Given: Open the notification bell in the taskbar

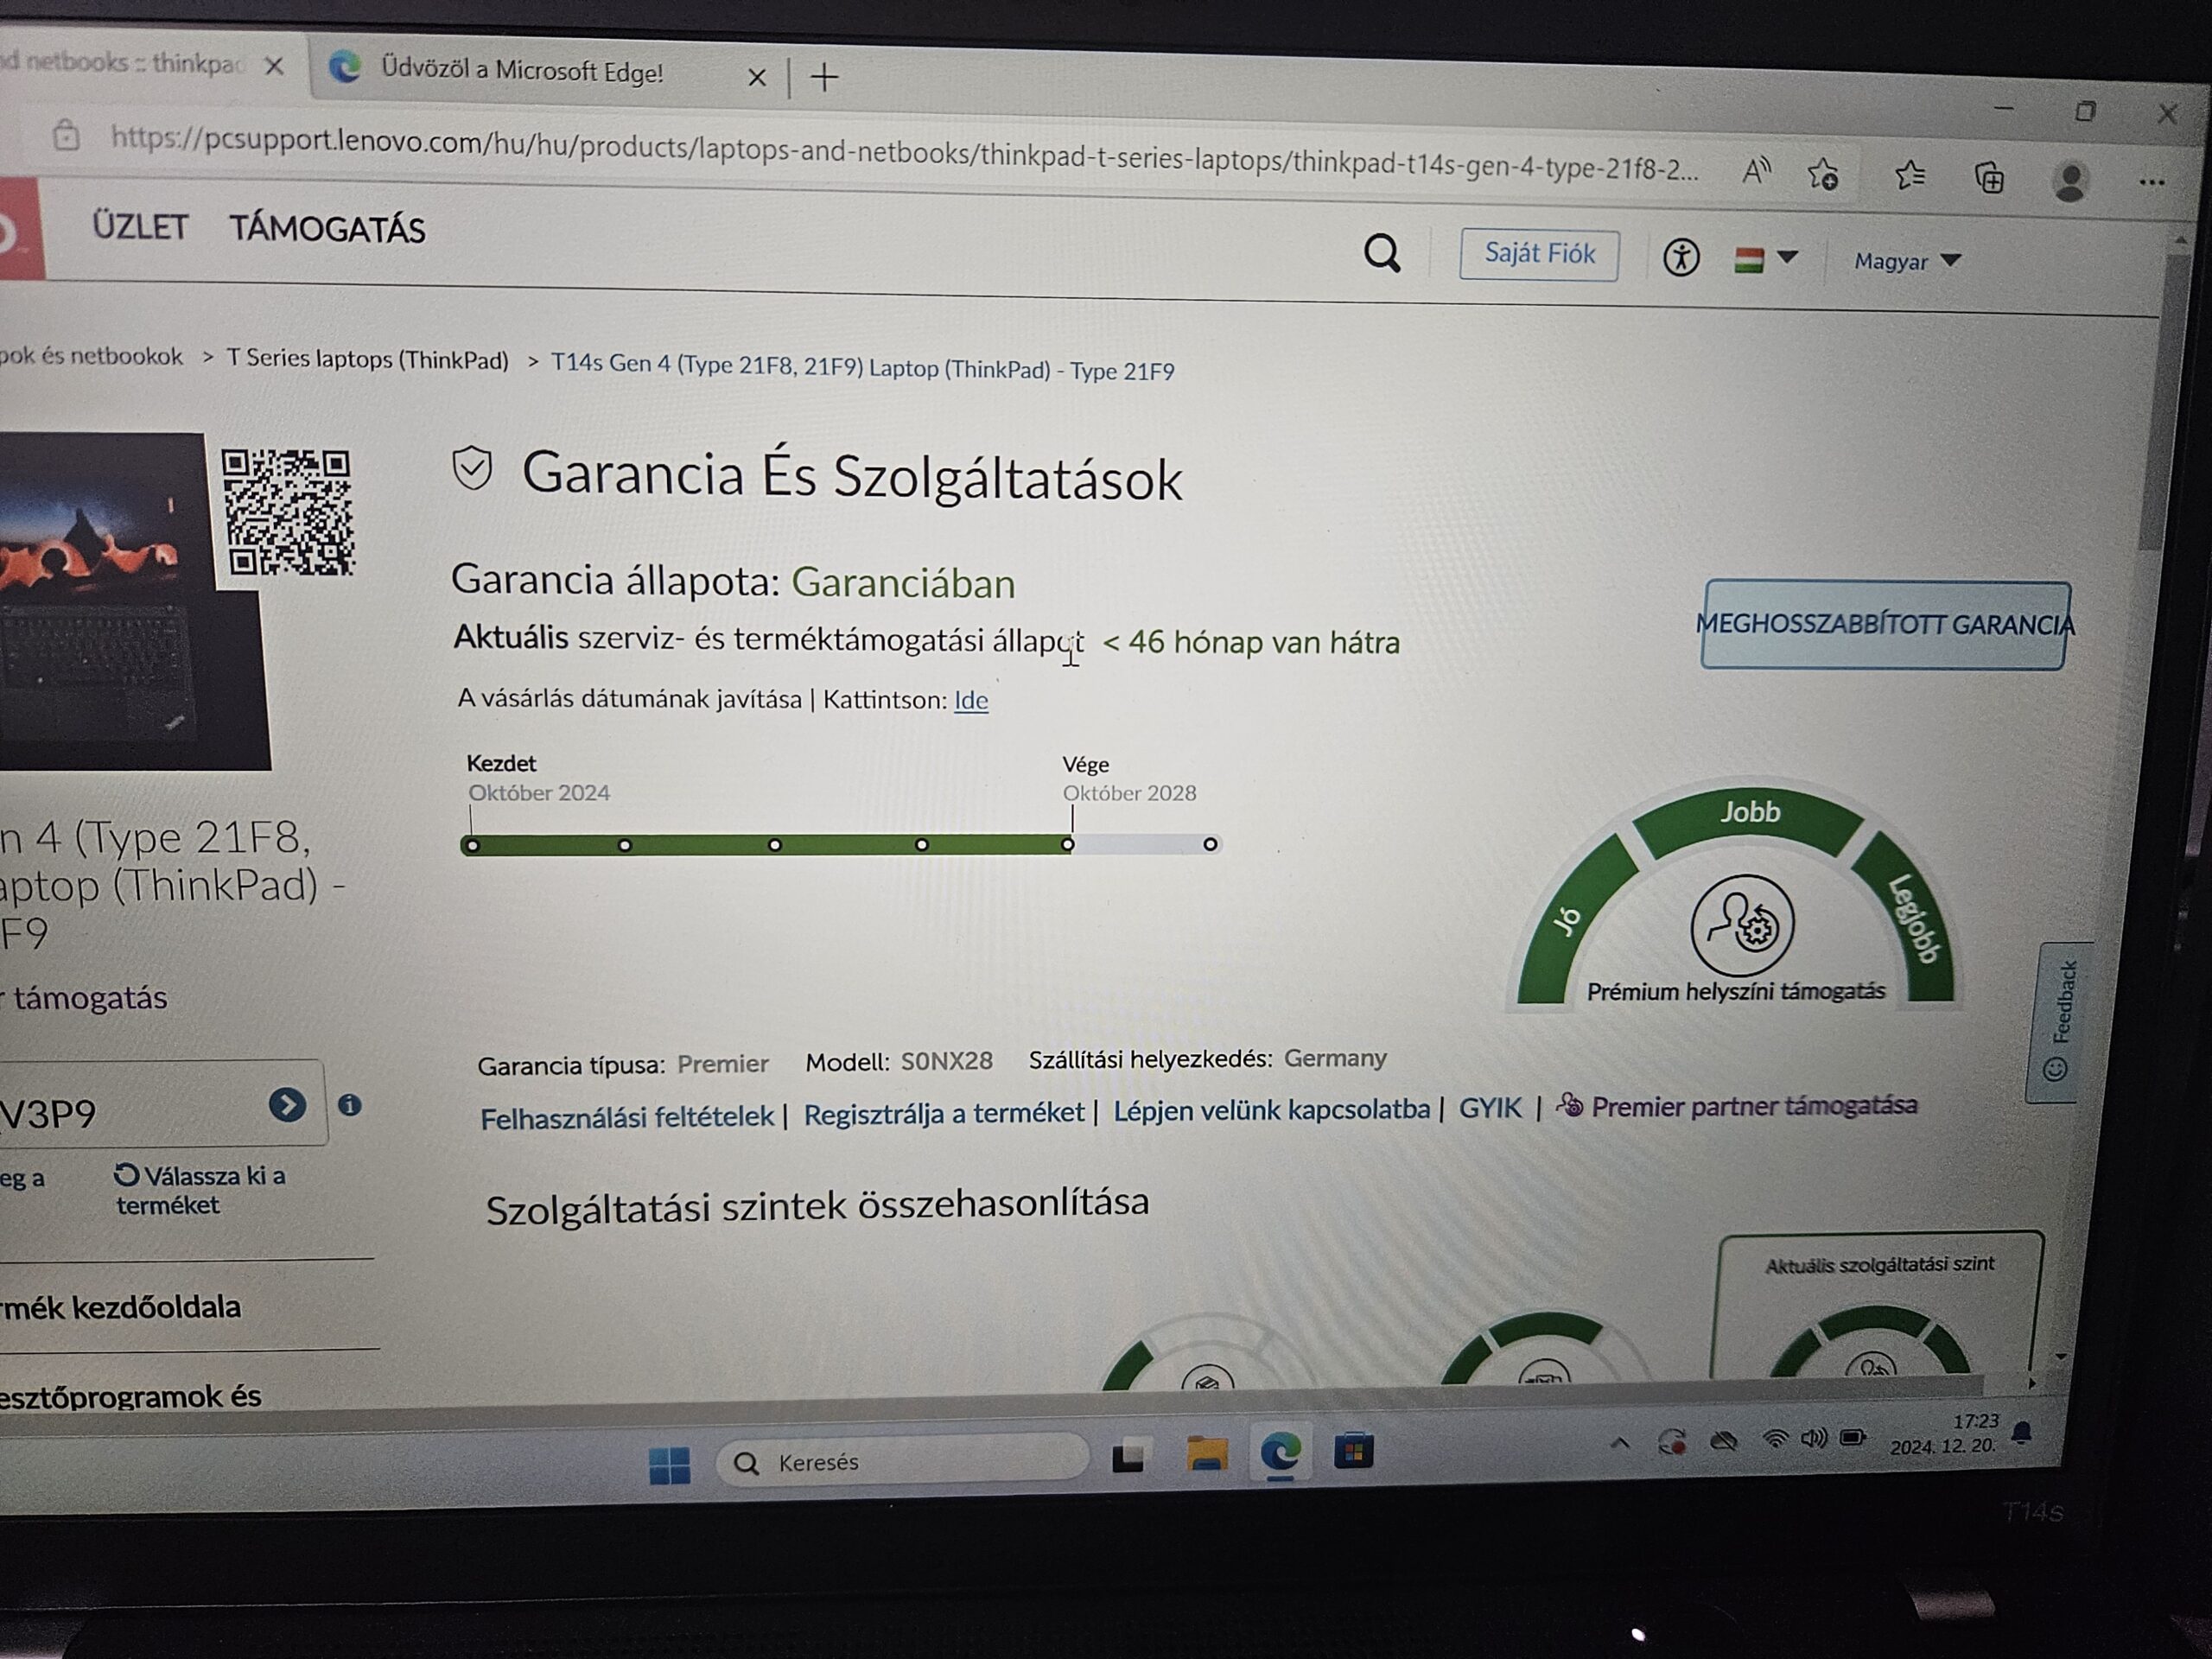Looking at the screenshot, I should tap(2021, 1434).
